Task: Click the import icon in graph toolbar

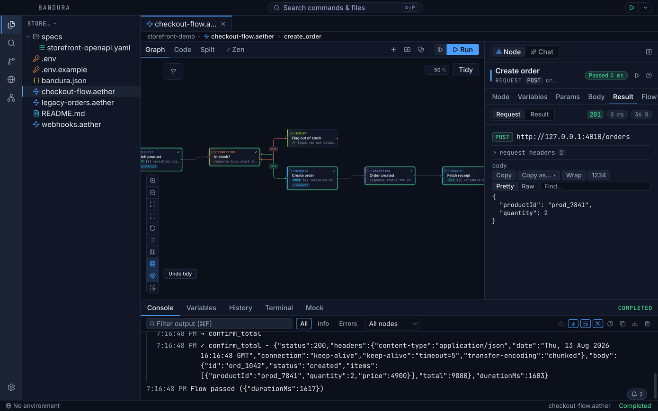Action: point(407,50)
